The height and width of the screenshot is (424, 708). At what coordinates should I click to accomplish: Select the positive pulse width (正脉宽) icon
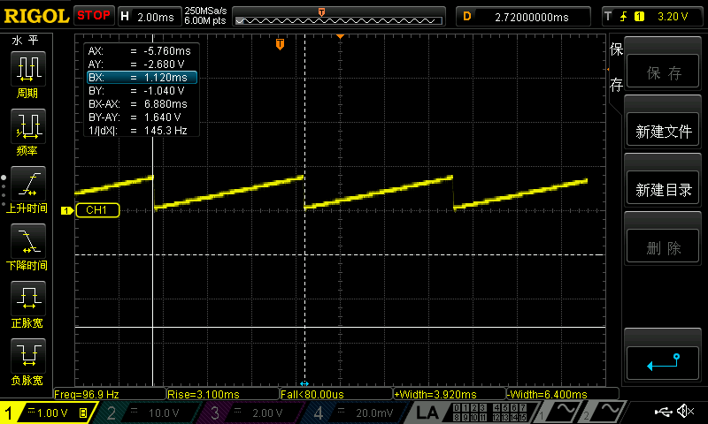tap(28, 299)
